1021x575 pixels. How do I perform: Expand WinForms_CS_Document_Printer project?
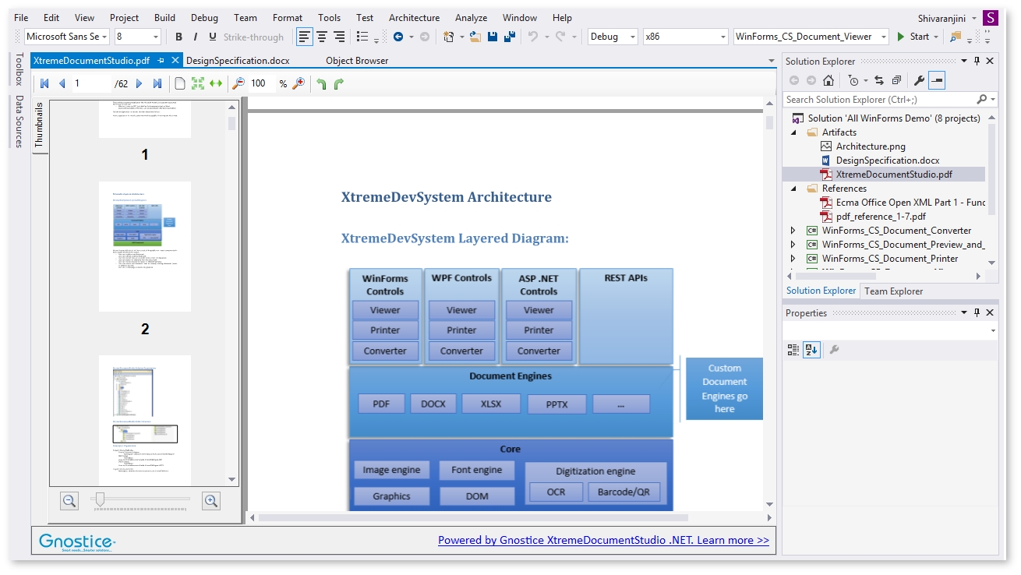(793, 259)
